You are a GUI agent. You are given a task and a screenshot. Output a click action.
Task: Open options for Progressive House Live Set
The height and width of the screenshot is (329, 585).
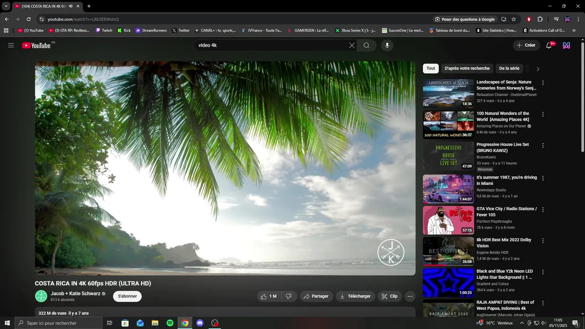click(x=543, y=145)
